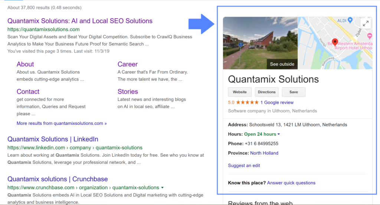Screen dimensions: 380x205
Task: Open the North Holland province link
Action: click(x=264, y=153)
